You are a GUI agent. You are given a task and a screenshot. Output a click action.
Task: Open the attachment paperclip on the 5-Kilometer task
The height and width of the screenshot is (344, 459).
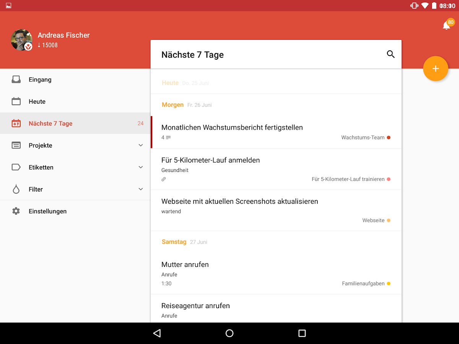click(x=164, y=179)
